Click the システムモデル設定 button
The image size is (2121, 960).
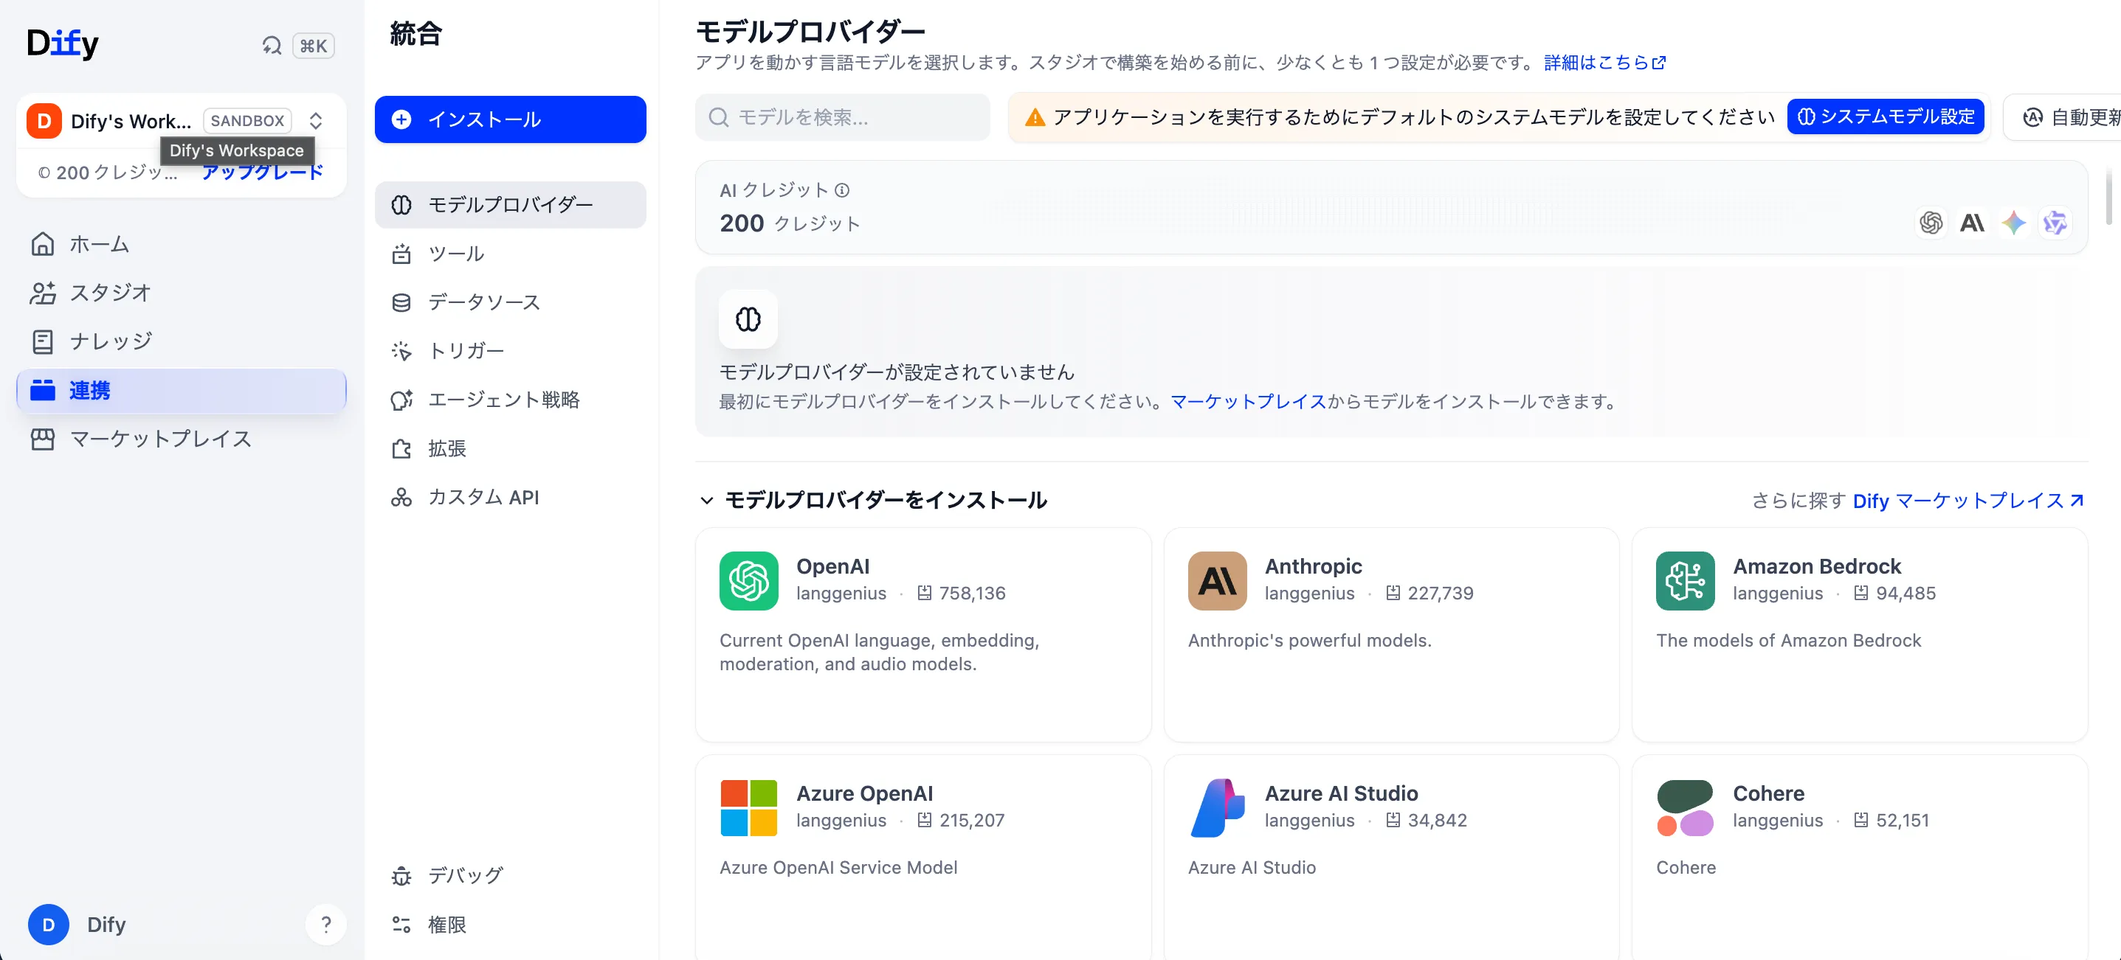click(x=1886, y=116)
